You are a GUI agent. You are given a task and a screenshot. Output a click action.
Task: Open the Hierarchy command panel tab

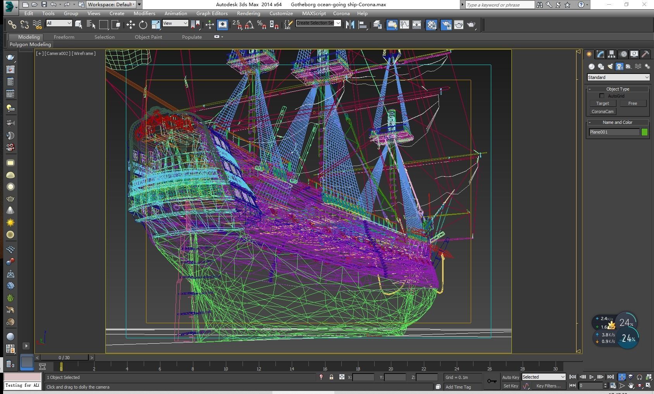pyautogui.click(x=611, y=54)
